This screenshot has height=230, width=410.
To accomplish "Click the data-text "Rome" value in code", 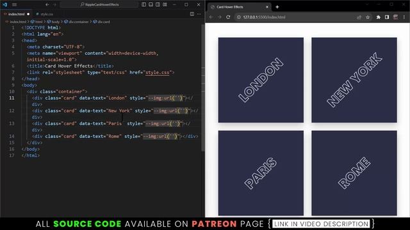I will 114,136.
